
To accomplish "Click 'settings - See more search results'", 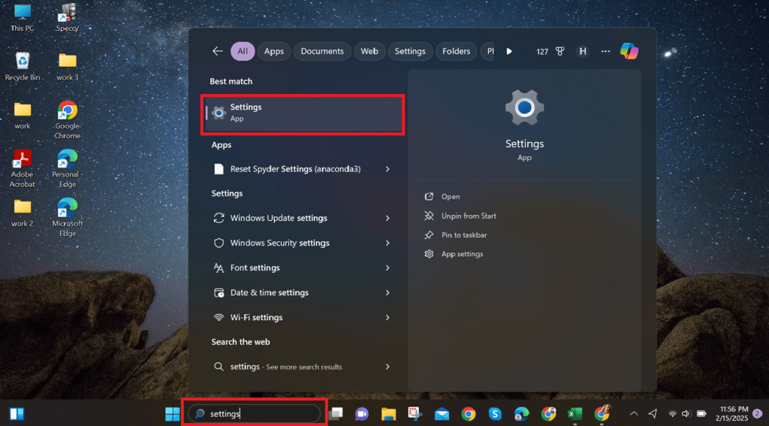I will tap(286, 367).
